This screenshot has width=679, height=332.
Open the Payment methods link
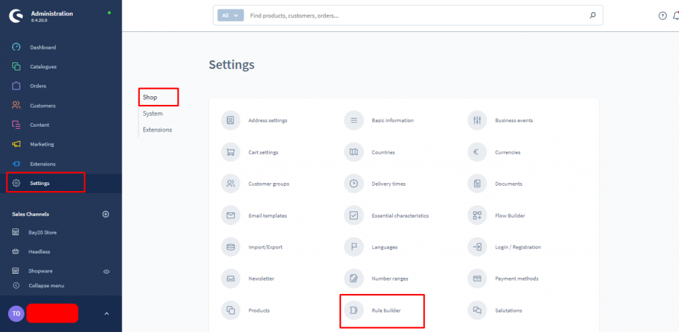click(516, 278)
